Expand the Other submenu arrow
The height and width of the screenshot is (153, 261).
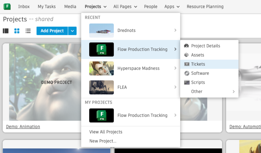pyautogui.click(x=234, y=92)
